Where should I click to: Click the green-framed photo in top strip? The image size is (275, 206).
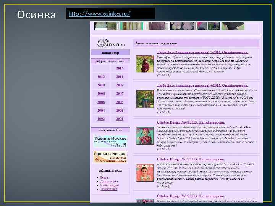132,26
